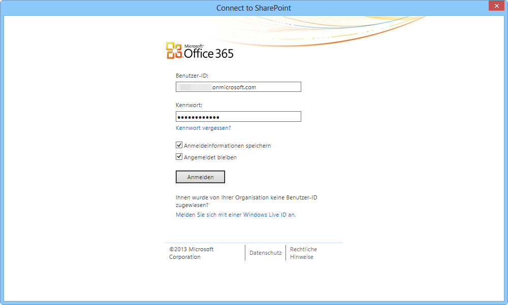Click the Office 365 wordmark text
The image size is (508, 305).
[208, 53]
